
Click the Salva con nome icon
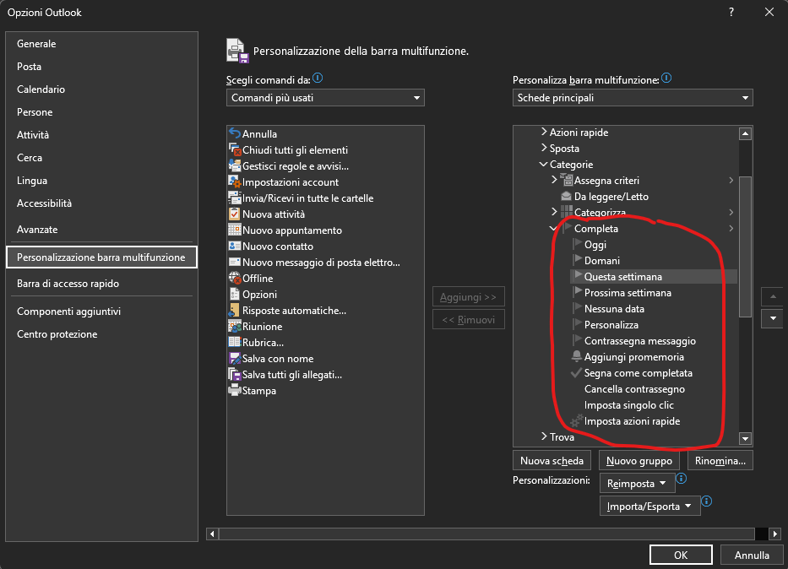click(x=235, y=359)
